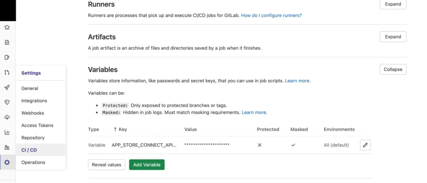Click the Protected X mark in variable row

[x=259, y=145]
